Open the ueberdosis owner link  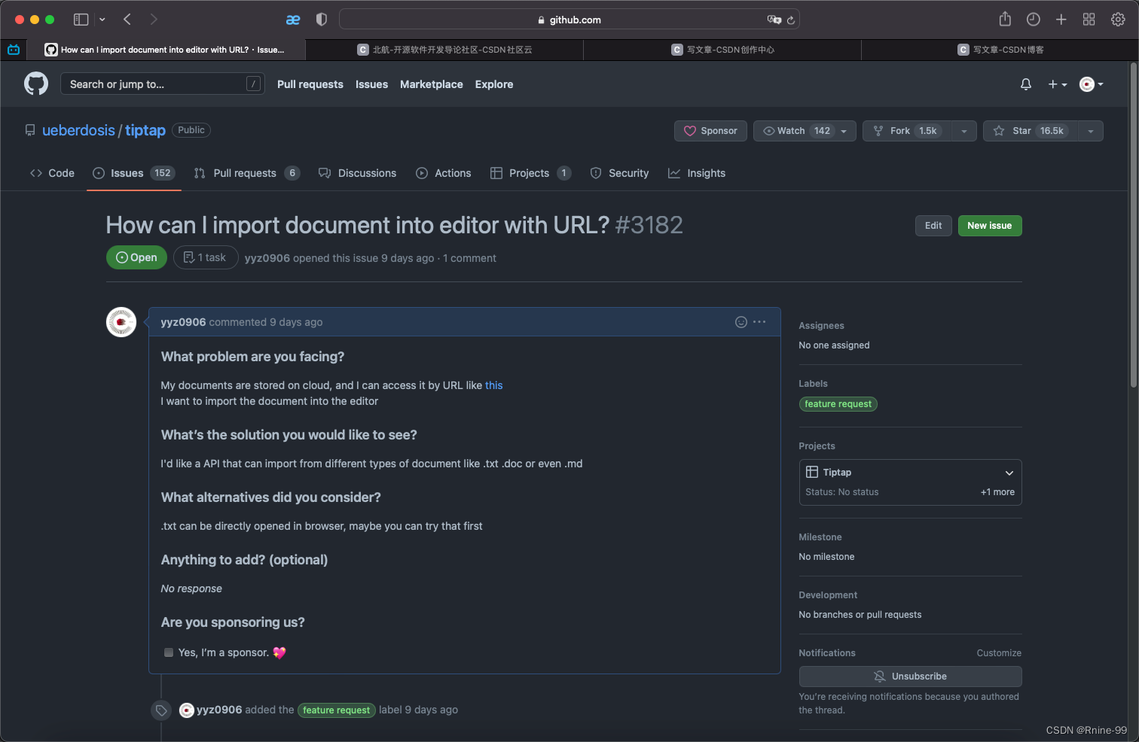[78, 130]
